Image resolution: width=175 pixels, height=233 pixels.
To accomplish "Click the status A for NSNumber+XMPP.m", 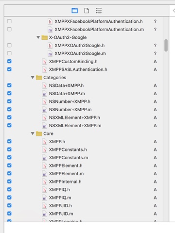I will [155, 110].
